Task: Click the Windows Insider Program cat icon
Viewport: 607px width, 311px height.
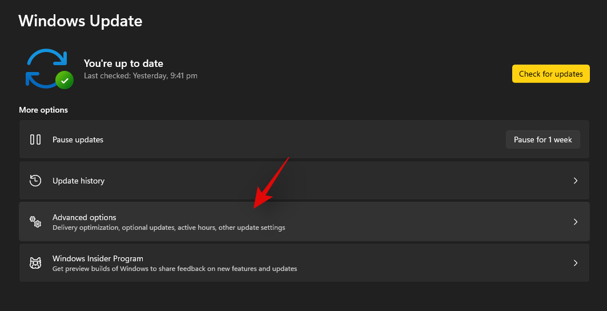Action: 35,263
